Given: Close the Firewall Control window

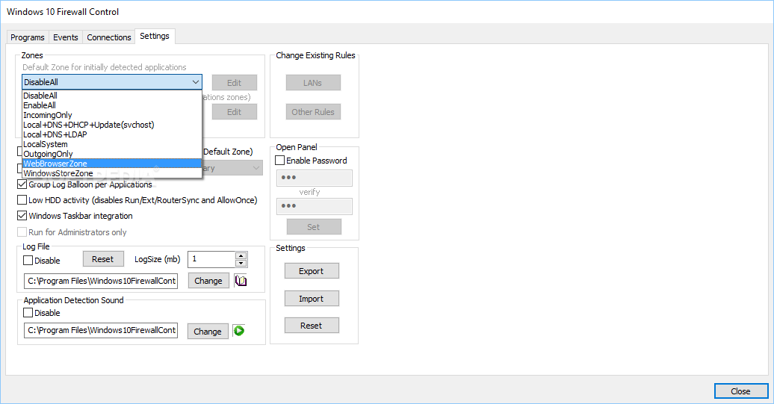Looking at the screenshot, I should click(x=741, y=391).
